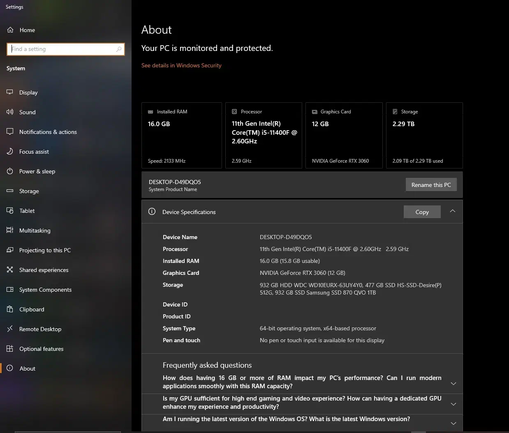Expand the GPU sufficiency FAQ question
509x433 pixels.
coord(453,404)
